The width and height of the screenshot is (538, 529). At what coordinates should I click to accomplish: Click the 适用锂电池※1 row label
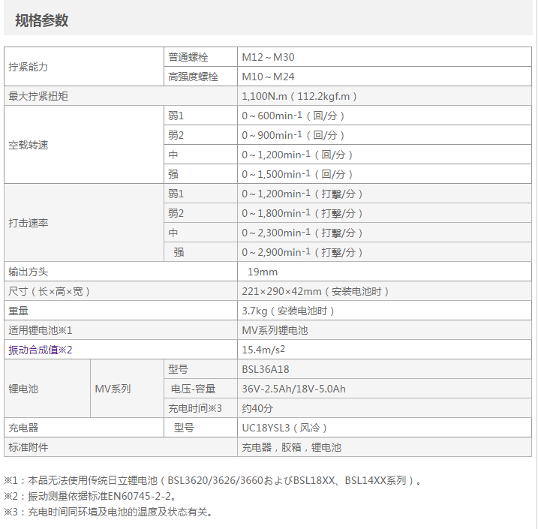click(x=41, y=330)
